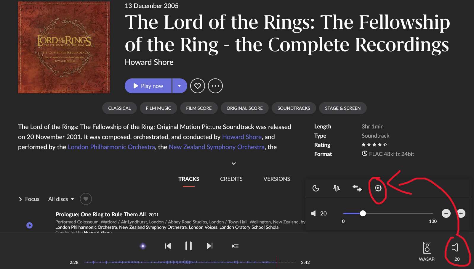
Task: Skip to next track
Action: click(210, 246)
